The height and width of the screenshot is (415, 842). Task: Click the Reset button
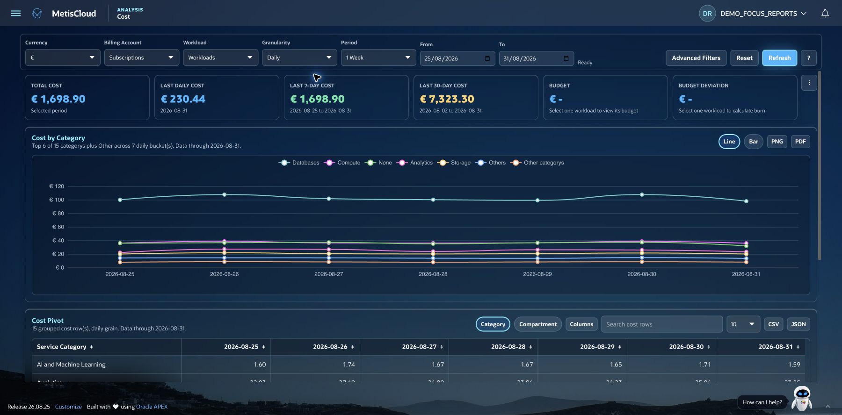click(x=744, y=58)
